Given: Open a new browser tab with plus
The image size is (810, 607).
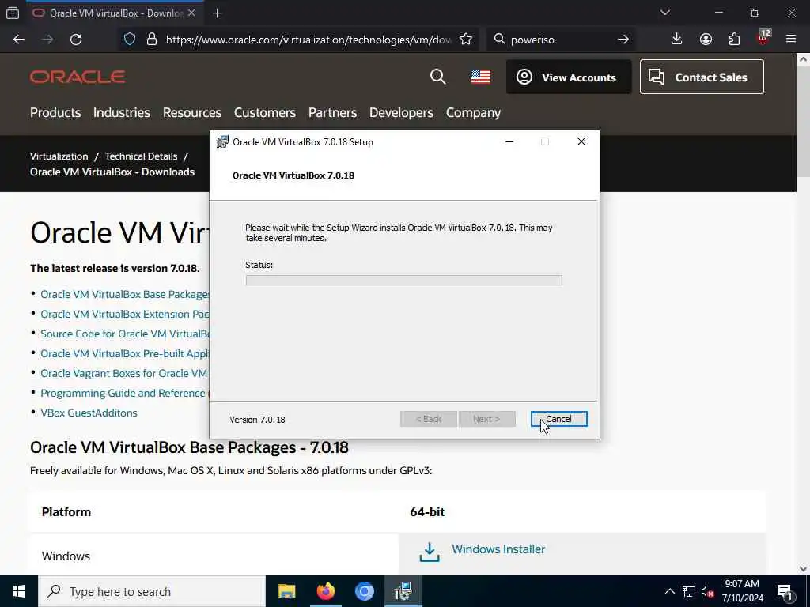Looking at the screenshot, I should [217, 13].
